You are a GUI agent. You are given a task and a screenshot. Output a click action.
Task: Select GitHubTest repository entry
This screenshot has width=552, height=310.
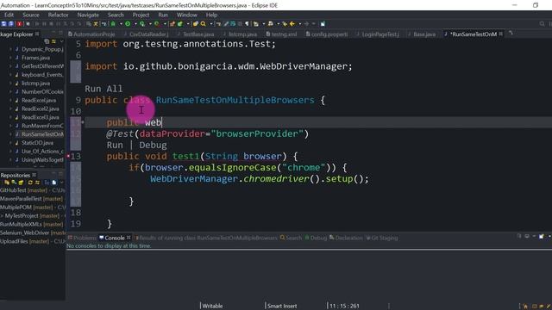click(33, 190)
